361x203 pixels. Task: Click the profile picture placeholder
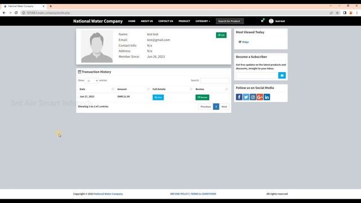click(97, 47)
